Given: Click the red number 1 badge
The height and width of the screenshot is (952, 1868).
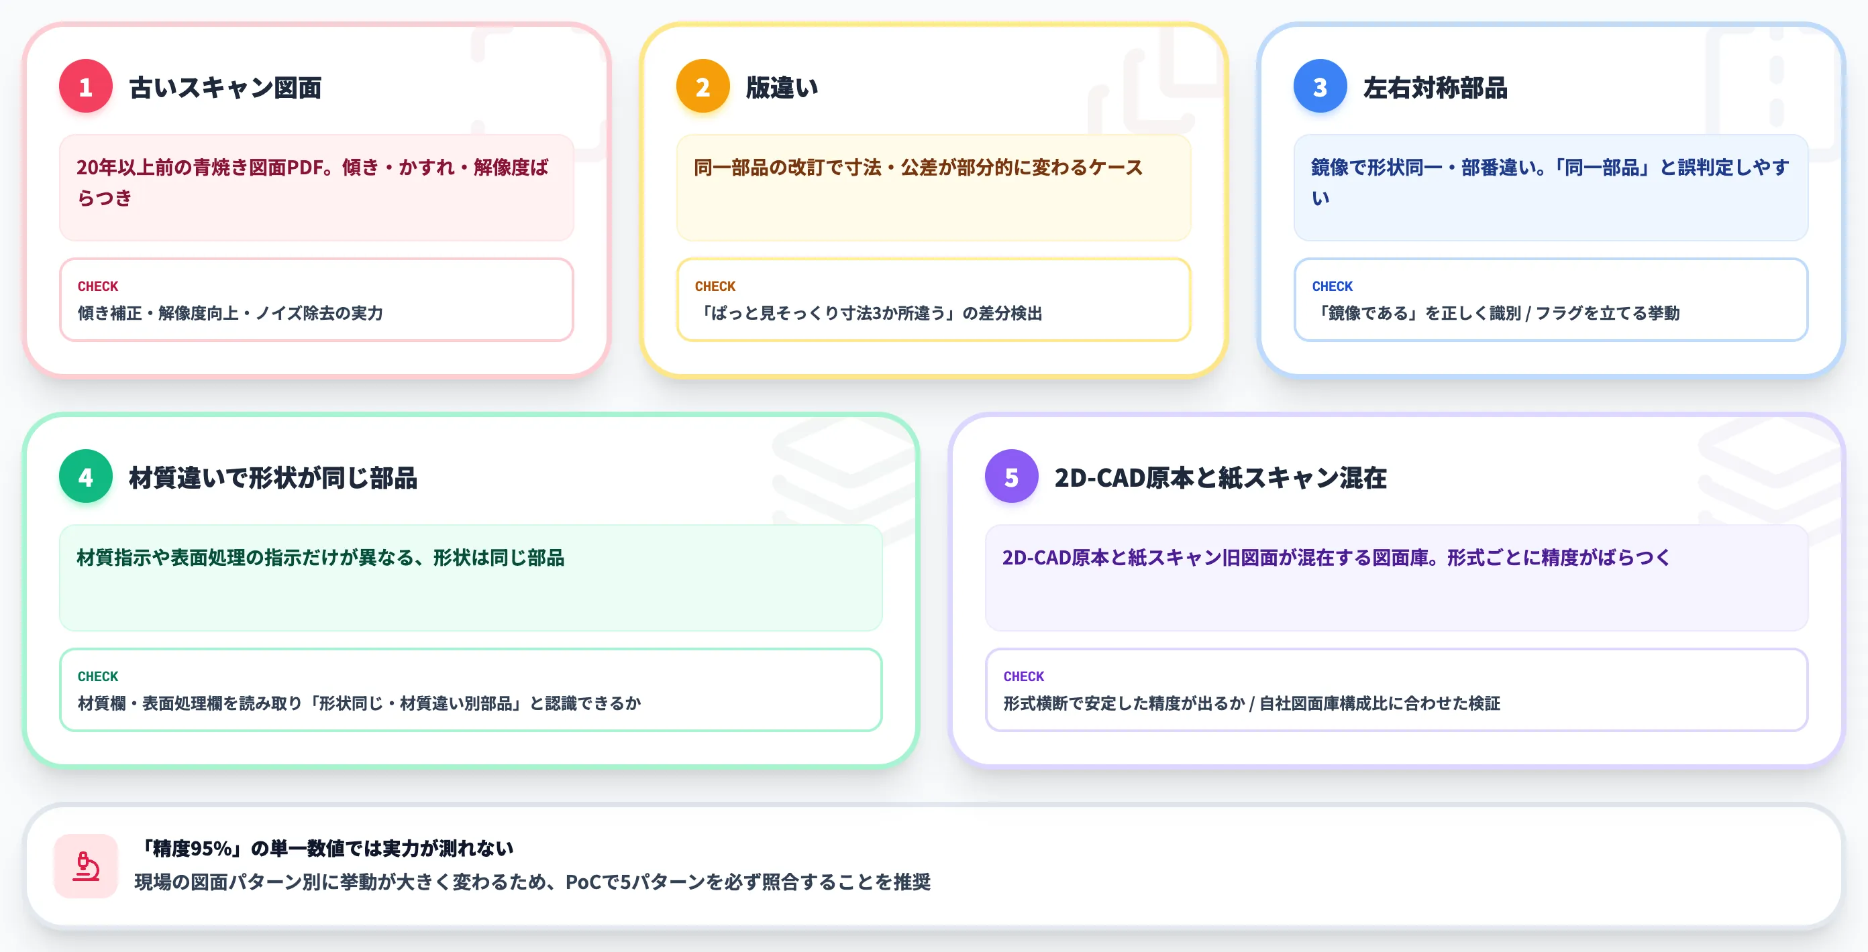Looking at the screenshot, I should coord(86,86).
